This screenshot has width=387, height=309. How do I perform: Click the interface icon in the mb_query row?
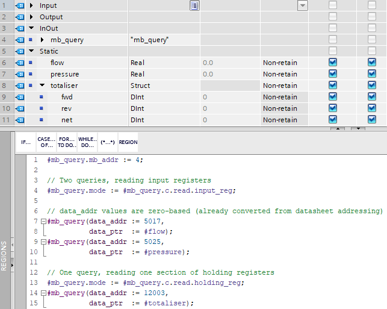click(20, 40)
